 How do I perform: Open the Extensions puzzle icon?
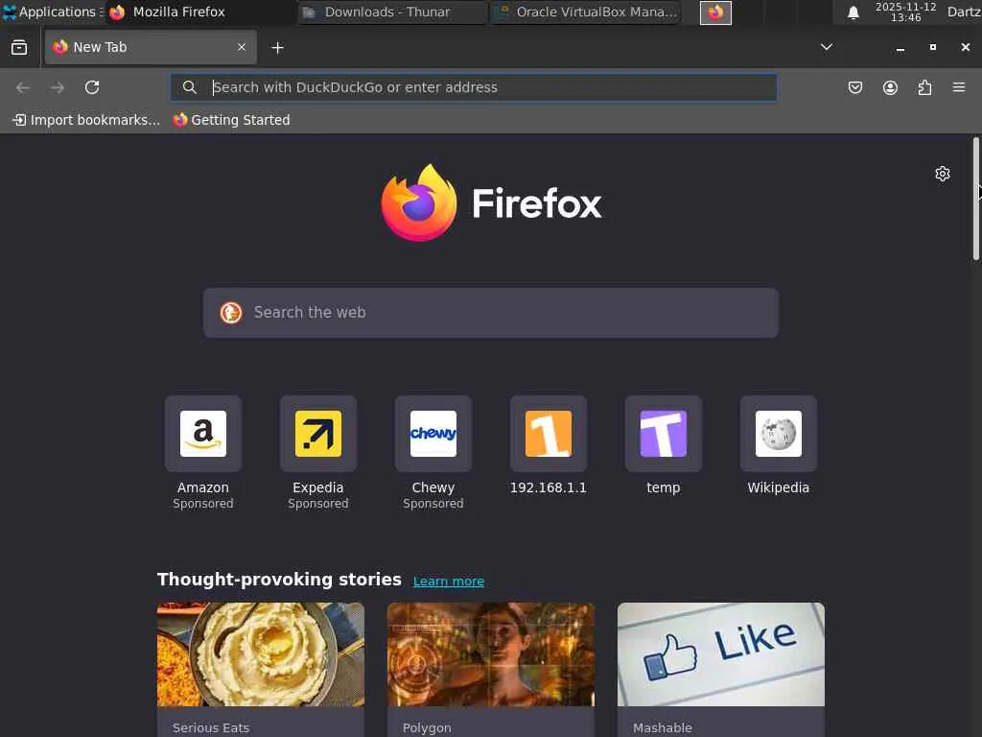click(x=925, y=87)
